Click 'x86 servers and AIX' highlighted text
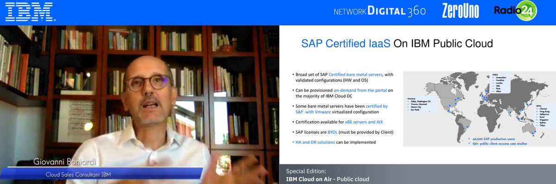 (x=364, y=122)
